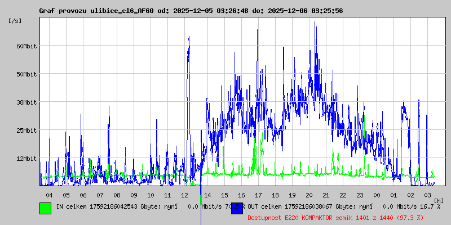Click the red Dostupnost availability text
451x225 pixels.
click(336, 217)
